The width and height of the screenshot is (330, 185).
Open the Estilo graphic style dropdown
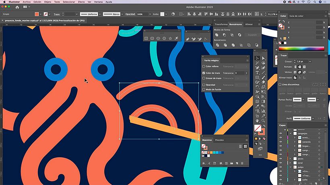[x=166, y=14]
